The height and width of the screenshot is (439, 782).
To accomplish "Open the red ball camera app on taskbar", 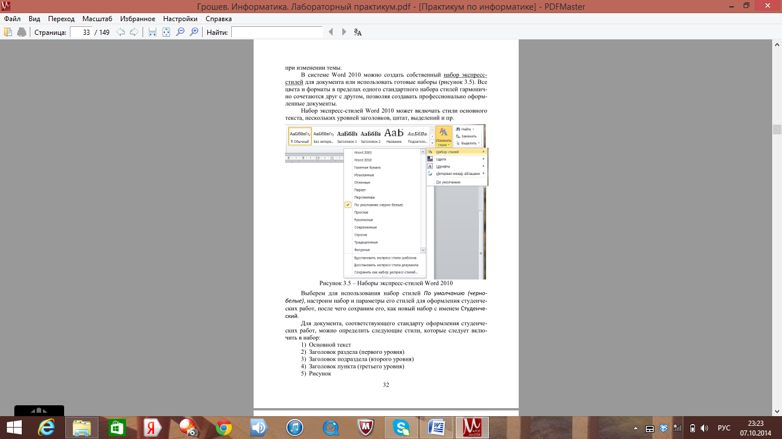I will pyautogui.click(x=188, y=428).
